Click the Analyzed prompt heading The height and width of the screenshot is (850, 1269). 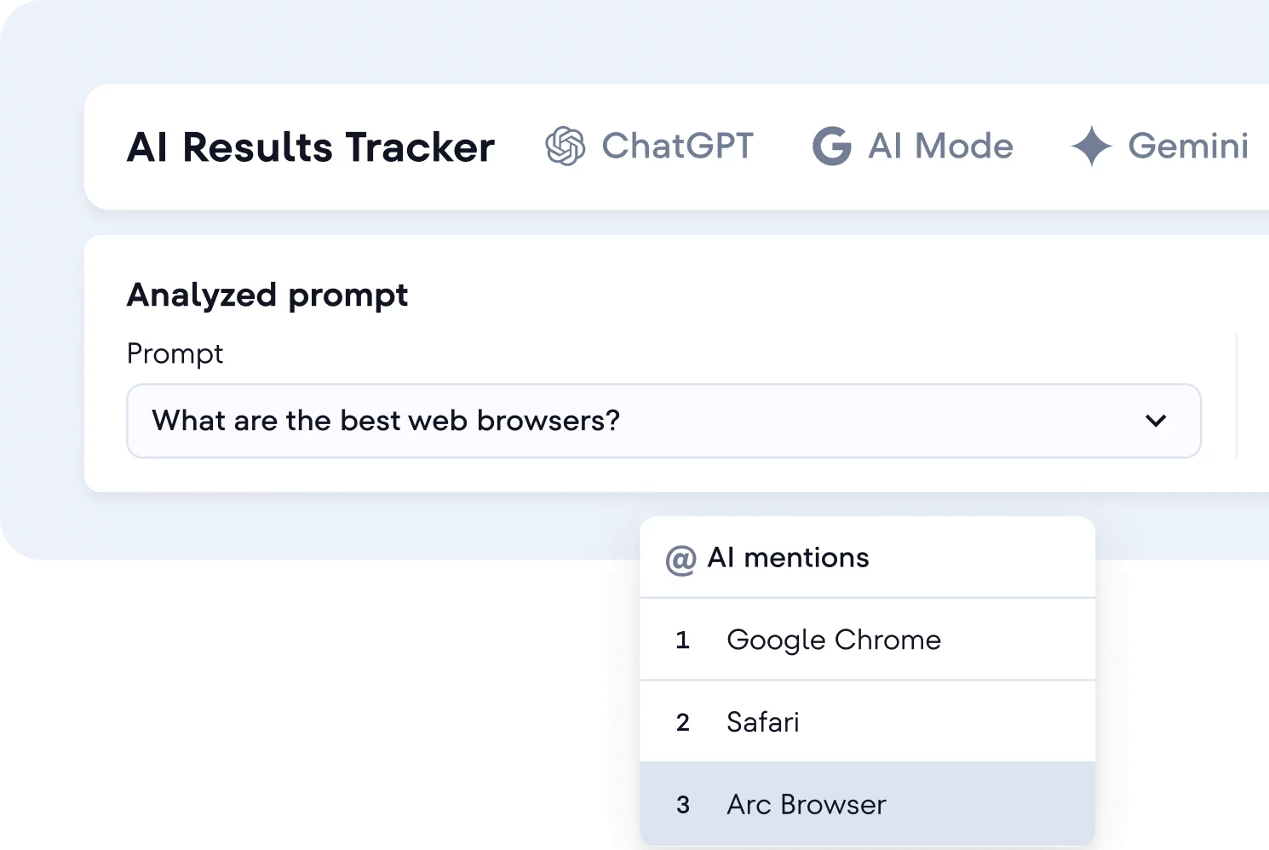[x=267, y=296]
